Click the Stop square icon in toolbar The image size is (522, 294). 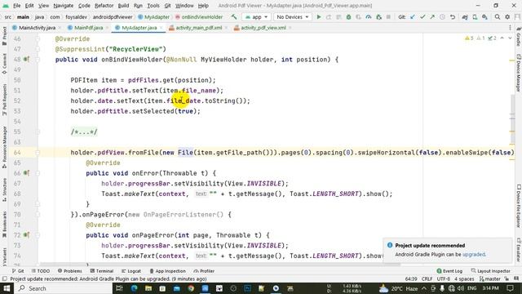click(388, 16)
